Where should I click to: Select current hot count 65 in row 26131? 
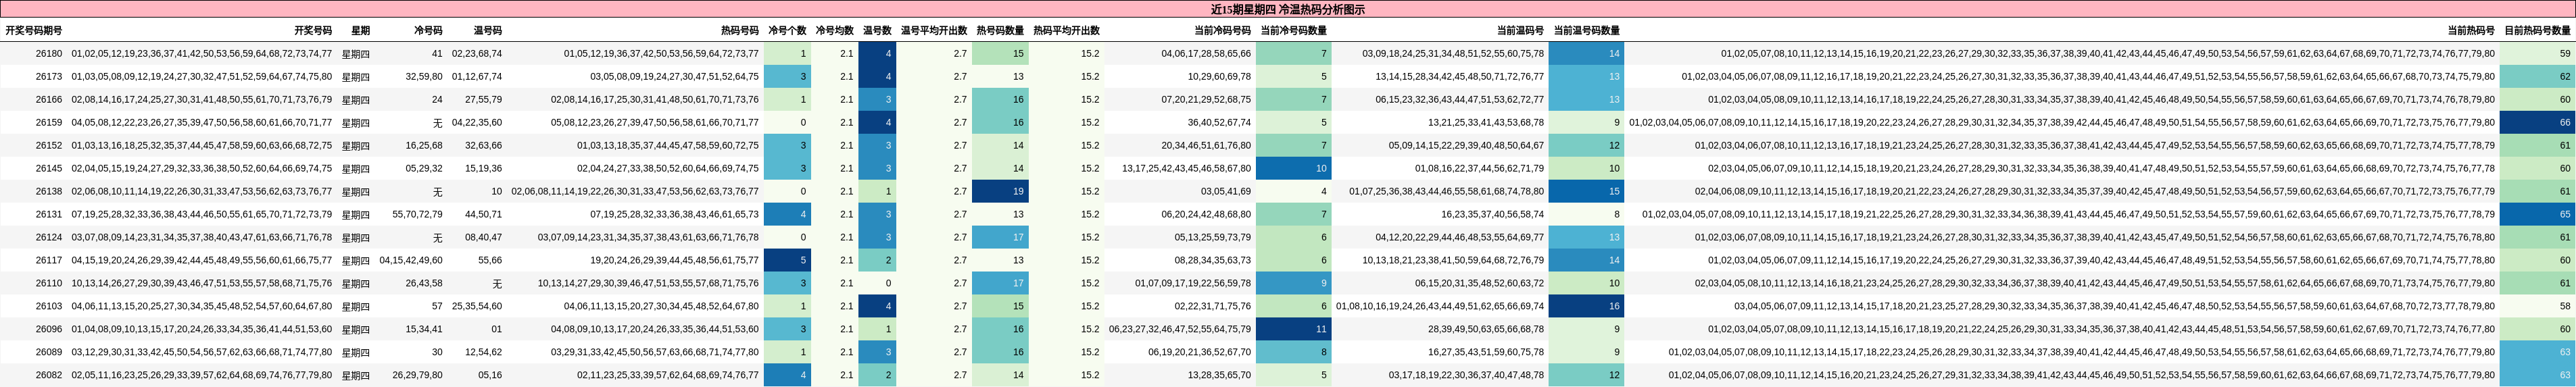click(x=2537, y=215)
